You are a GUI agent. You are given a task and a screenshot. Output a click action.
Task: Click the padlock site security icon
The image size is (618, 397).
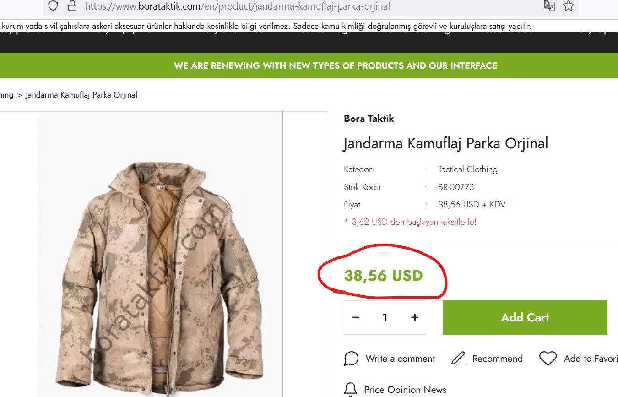[x=72, y=6]
